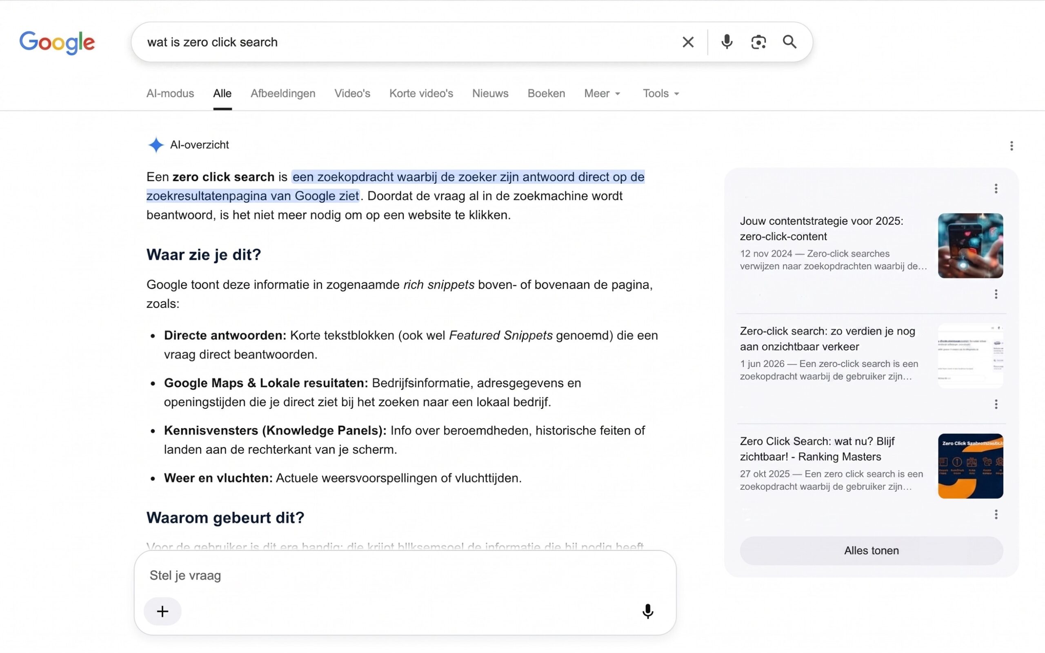
Task: Click the Ranking Masters thumbnail
Action: (970, 466)
